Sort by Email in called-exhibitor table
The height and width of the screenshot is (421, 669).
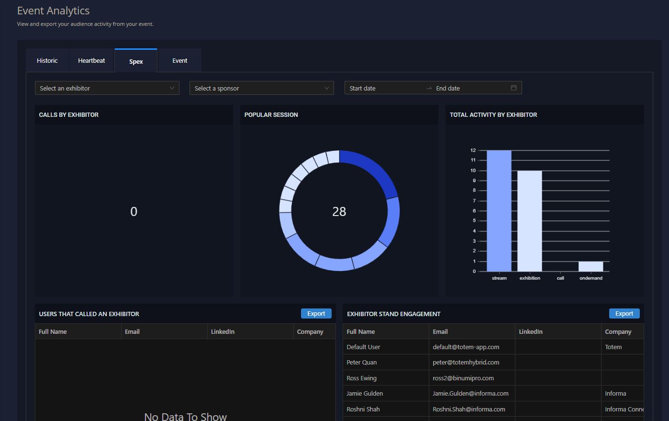click(133, 331)
